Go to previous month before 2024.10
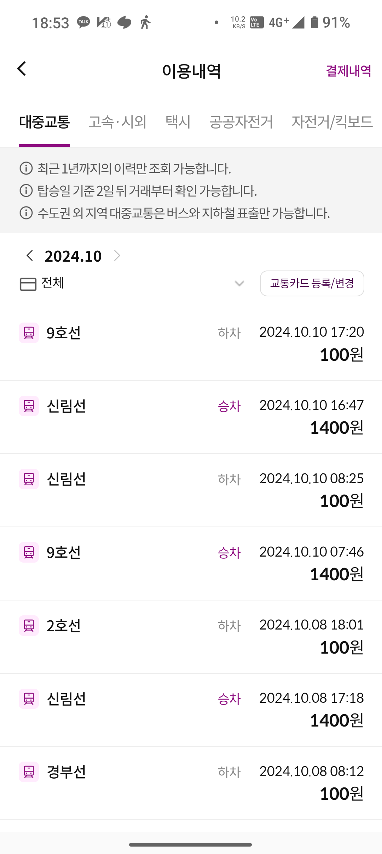 click(30, 255)
